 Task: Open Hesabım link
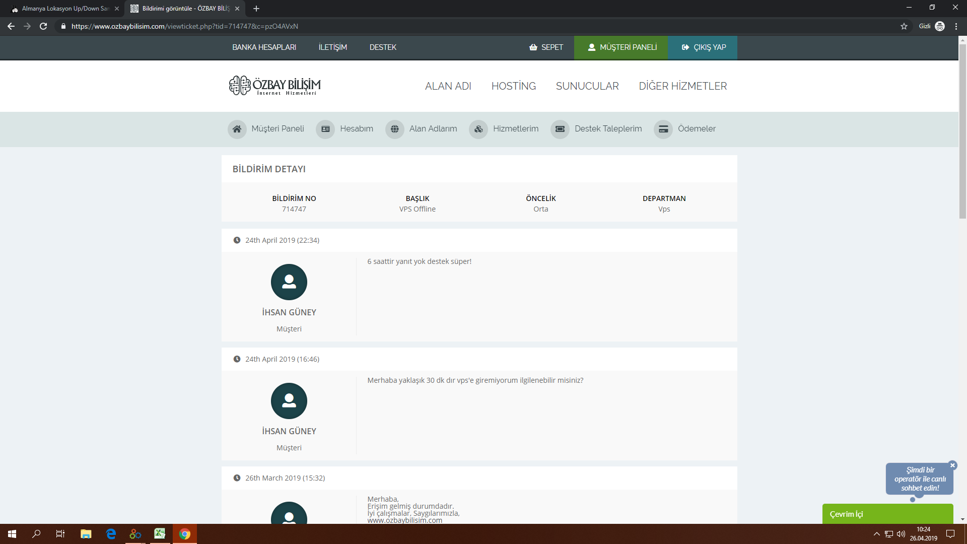point(357,129)
